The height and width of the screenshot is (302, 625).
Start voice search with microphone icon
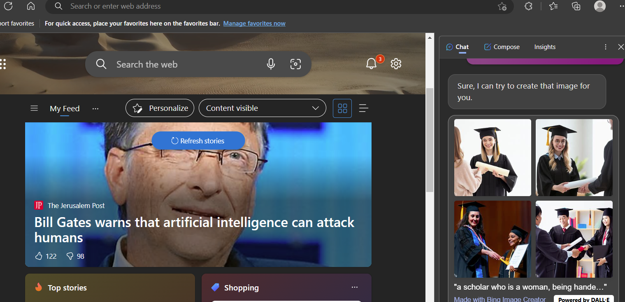[x=271, y=64]
